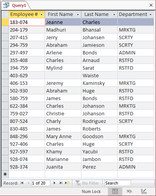Image resolution: width=156 pixels, height=196 pixels.
Task: Create a new blank record
Action: (67, 183)
